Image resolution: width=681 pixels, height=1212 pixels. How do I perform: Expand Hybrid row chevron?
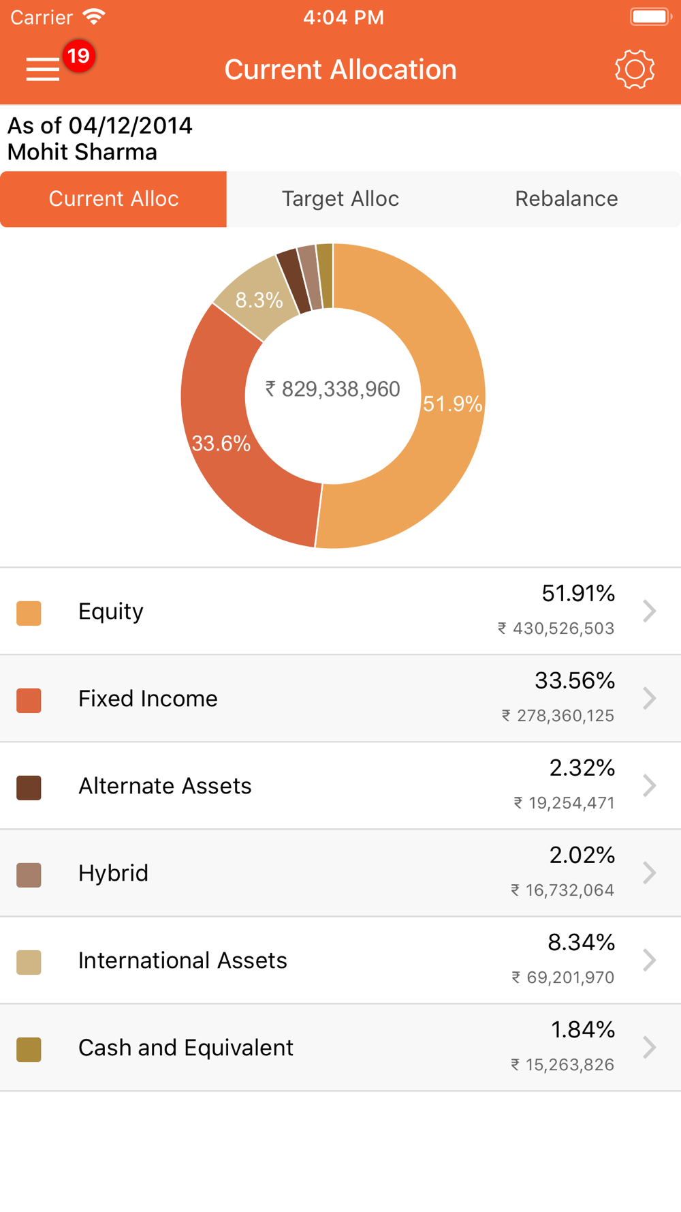pyautogui.click(x=650, y=873)
